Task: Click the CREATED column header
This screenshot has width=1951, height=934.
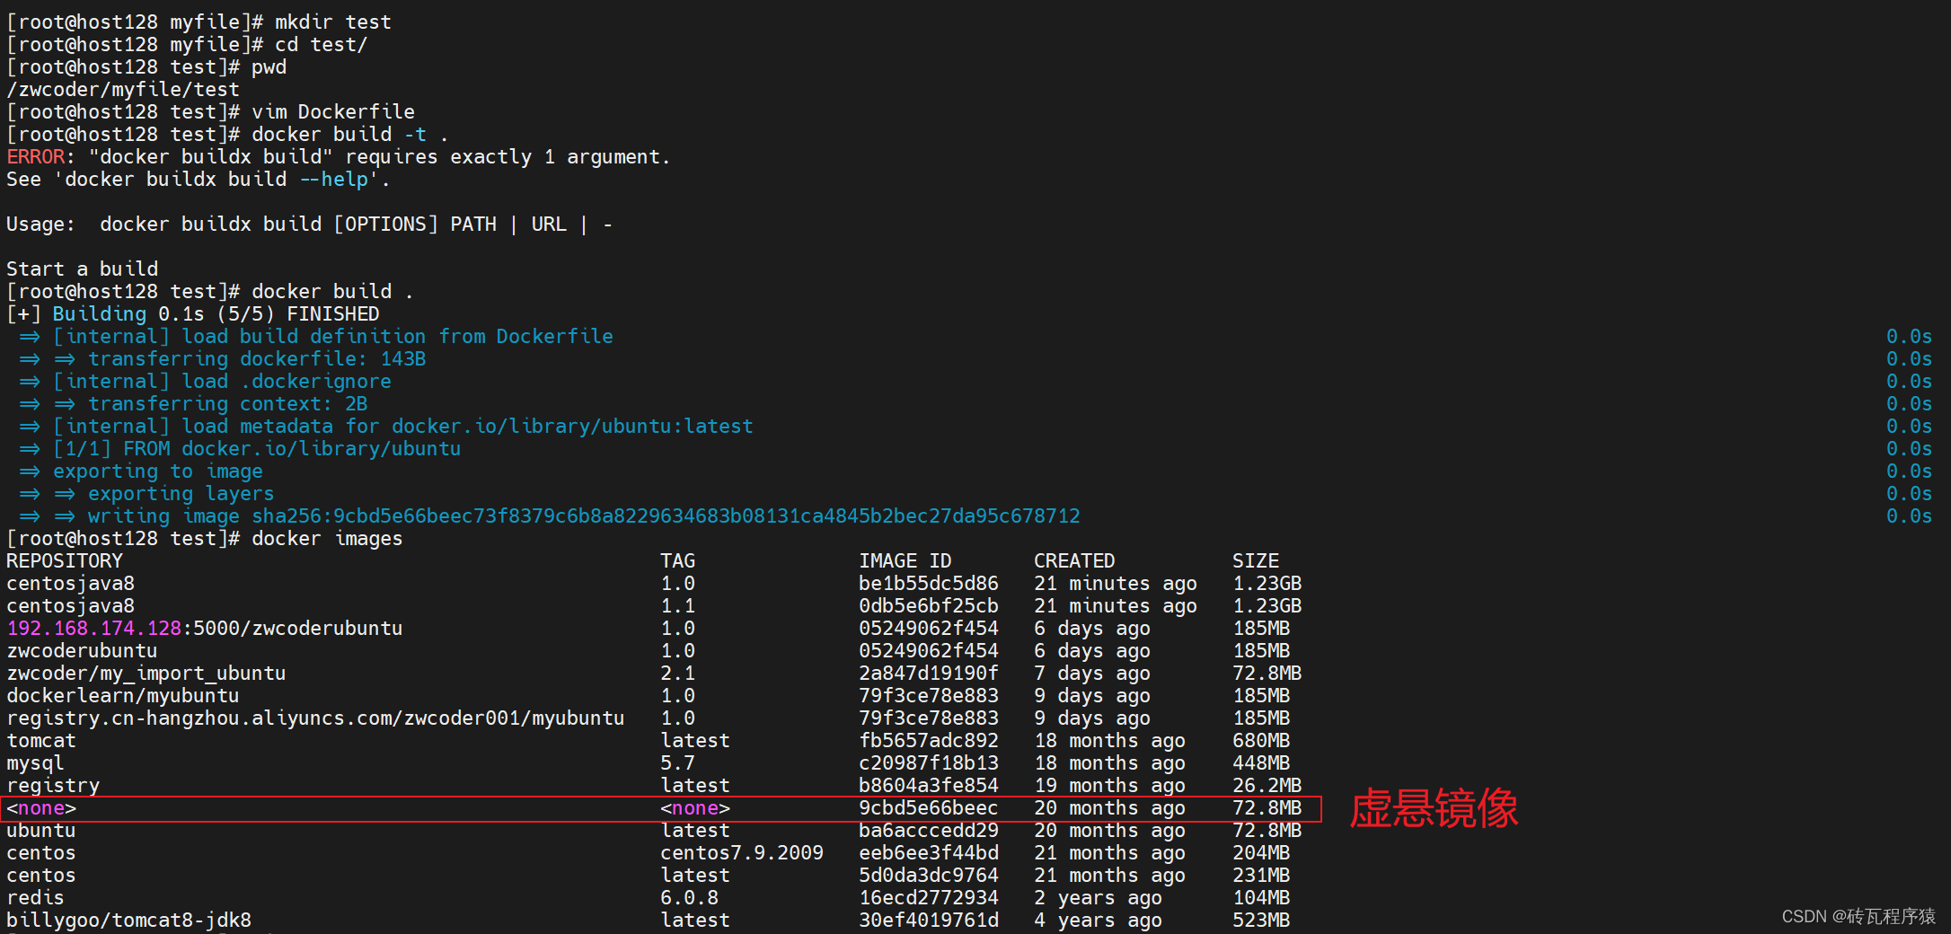Action: coord(1074,560)
